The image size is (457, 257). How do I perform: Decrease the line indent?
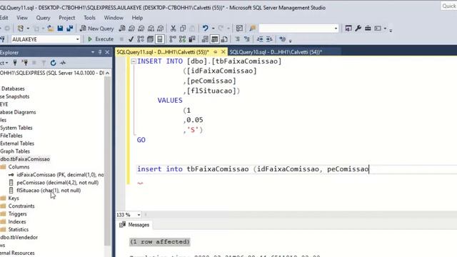point(260,39)
